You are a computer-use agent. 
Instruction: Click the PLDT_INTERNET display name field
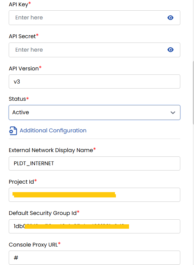click(x=94, y=163)
